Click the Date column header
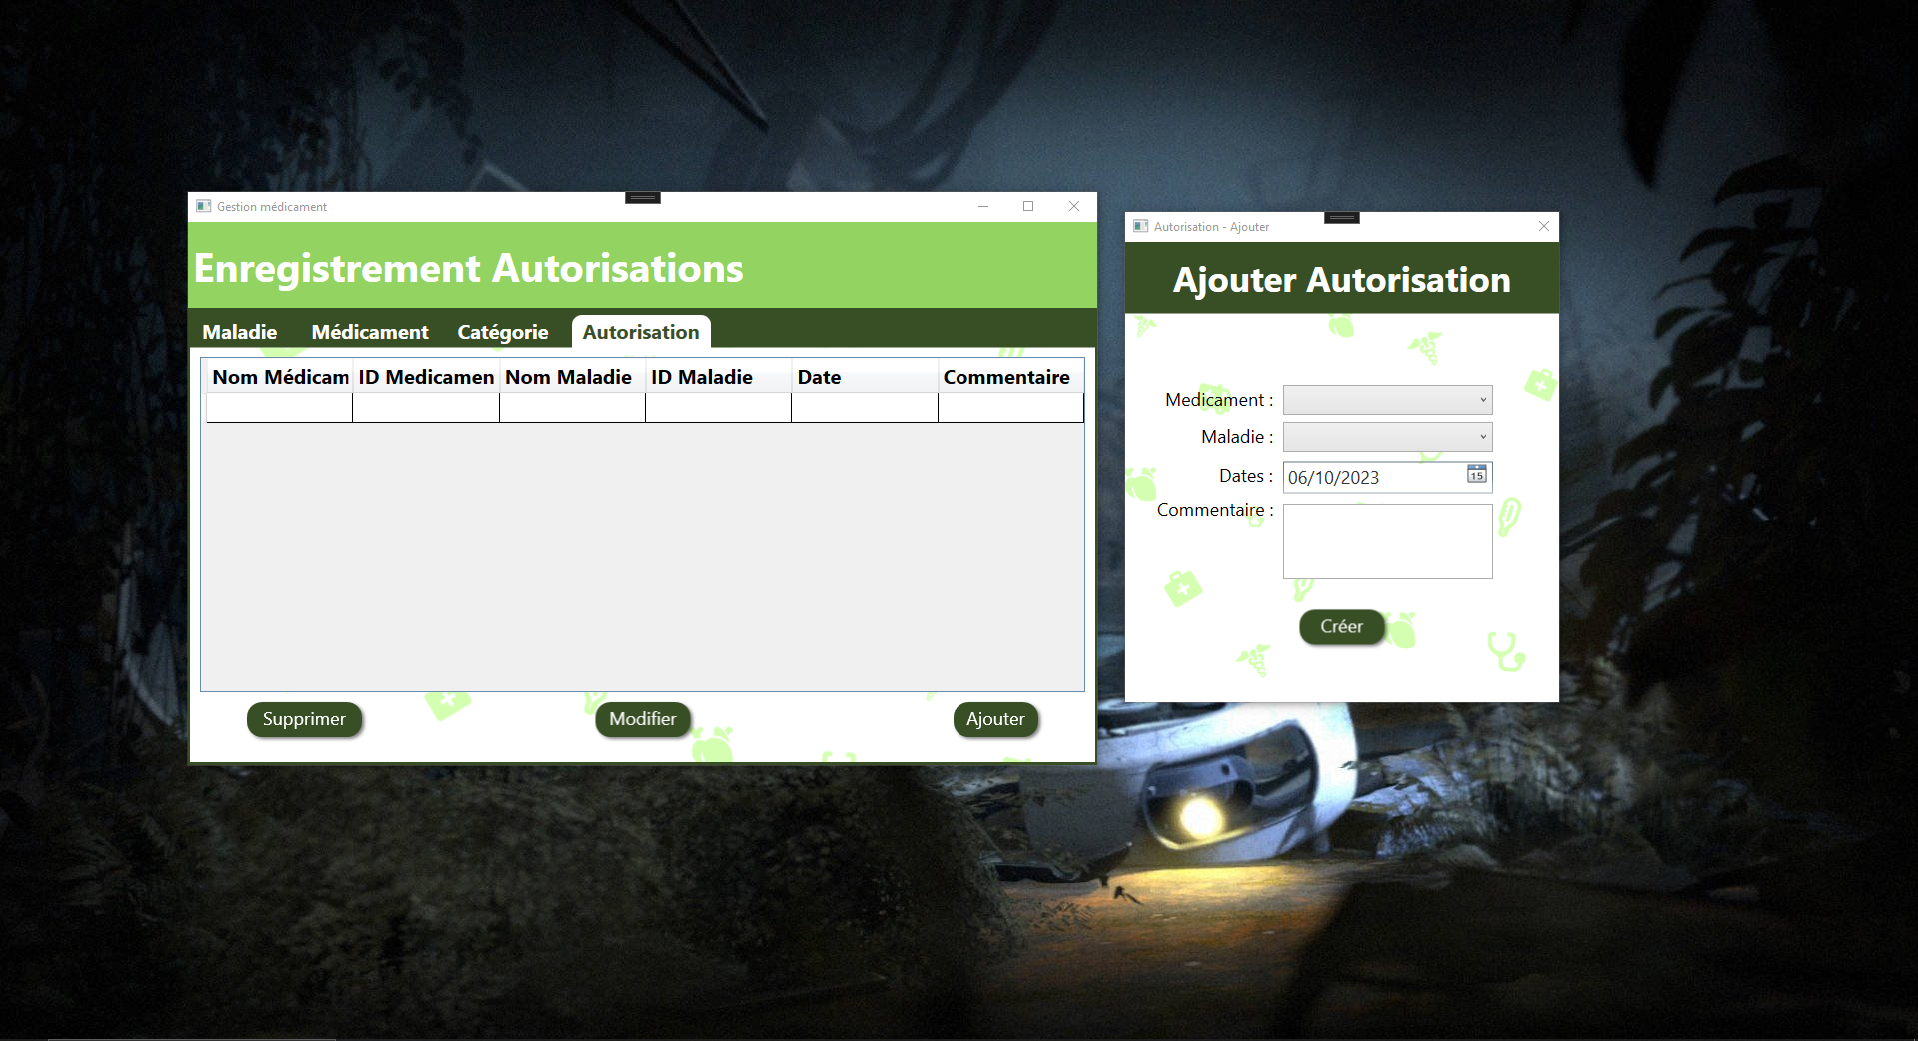This screenshot has width=1918, height=1041. point(865,377)
